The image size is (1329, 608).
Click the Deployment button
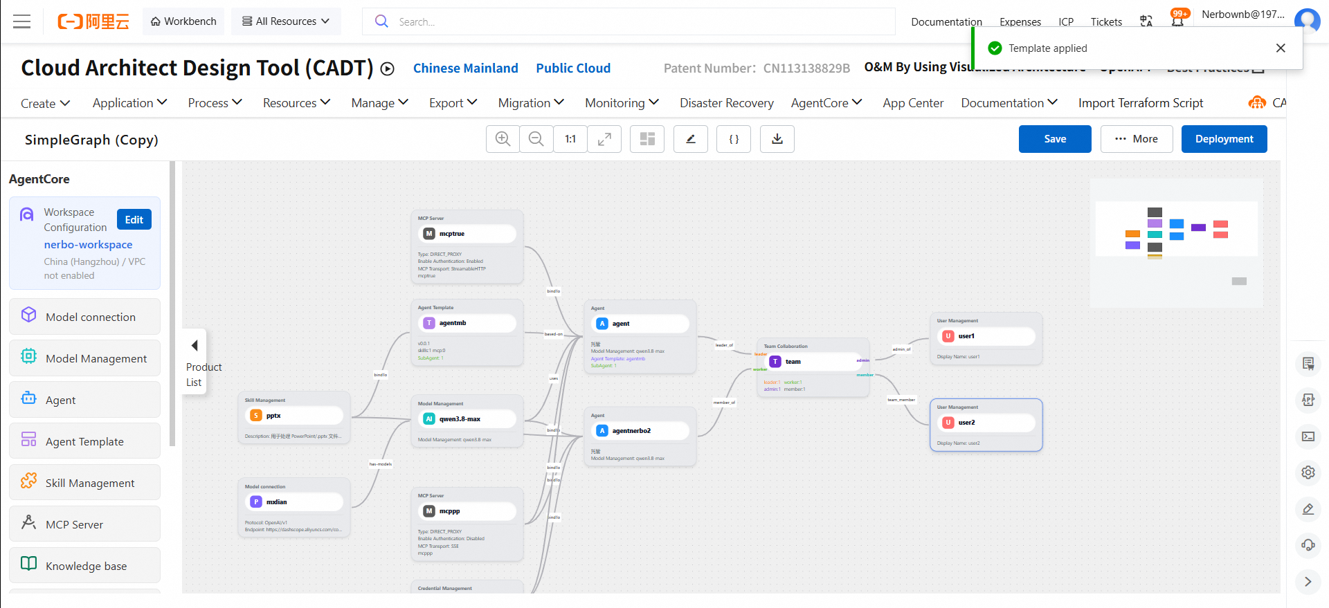[1224, 139]
